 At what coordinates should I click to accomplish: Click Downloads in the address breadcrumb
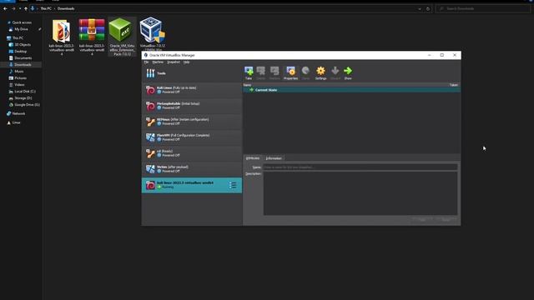[66, 8]
